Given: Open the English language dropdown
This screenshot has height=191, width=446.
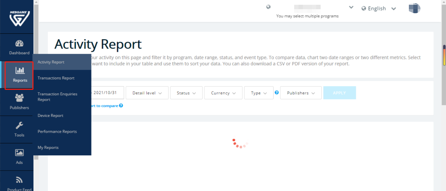Looking at the screenshot, I should coord(379,8).
